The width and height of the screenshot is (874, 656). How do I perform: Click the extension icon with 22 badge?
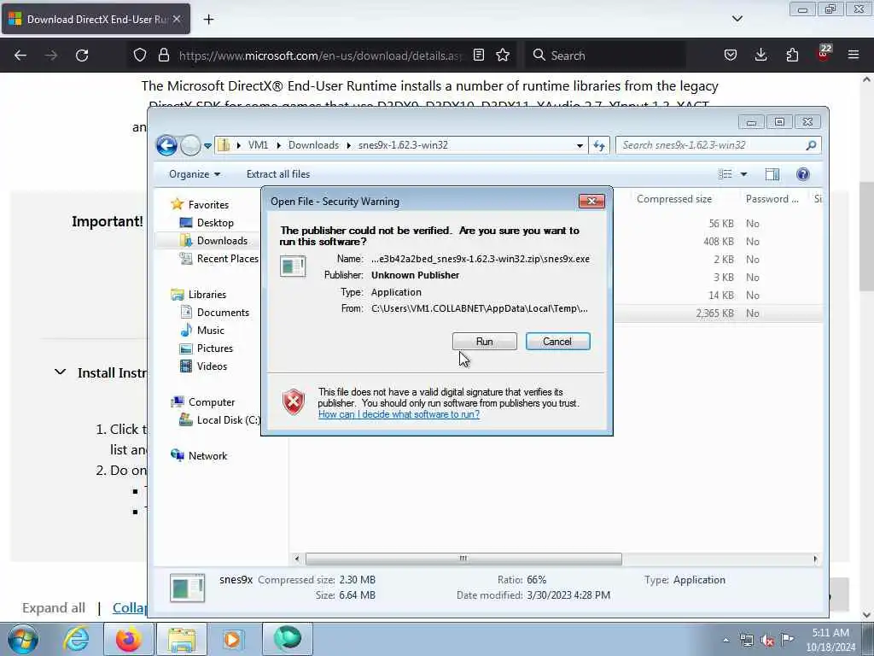click(824, 54)
